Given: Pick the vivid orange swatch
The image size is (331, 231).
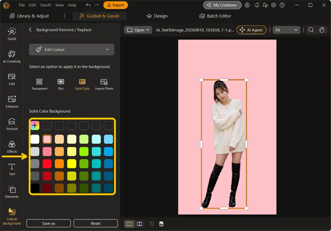Looking at the screenshot, I should (x=59, y=164).
